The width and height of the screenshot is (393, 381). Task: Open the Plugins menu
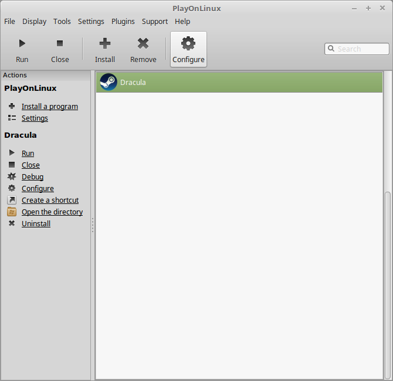pyautogui.click(x=123, y=22)
